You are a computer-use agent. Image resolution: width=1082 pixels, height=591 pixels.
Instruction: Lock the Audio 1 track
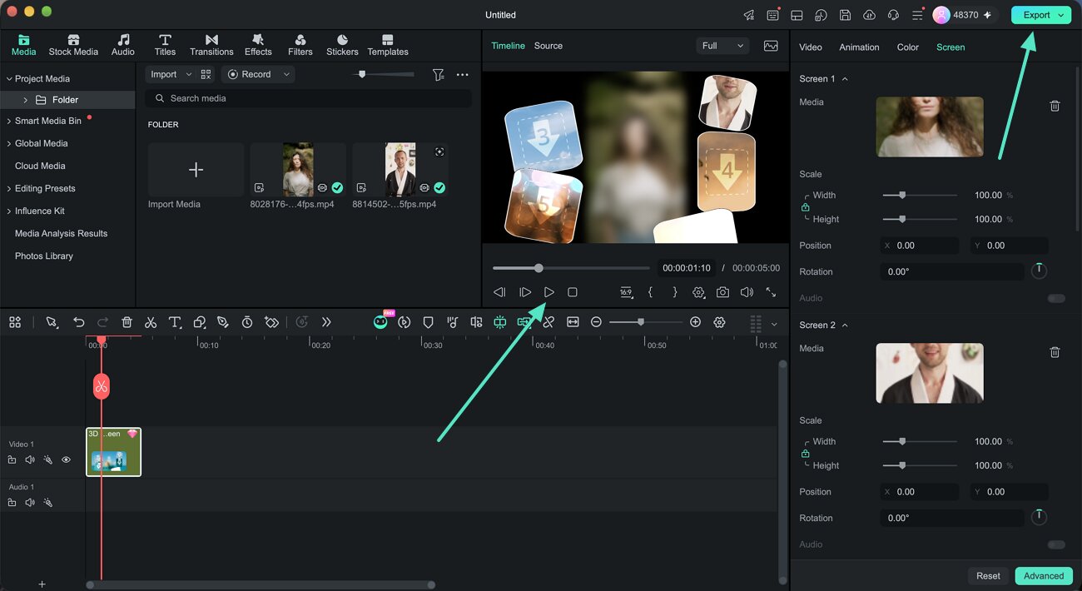coord(12,503)
